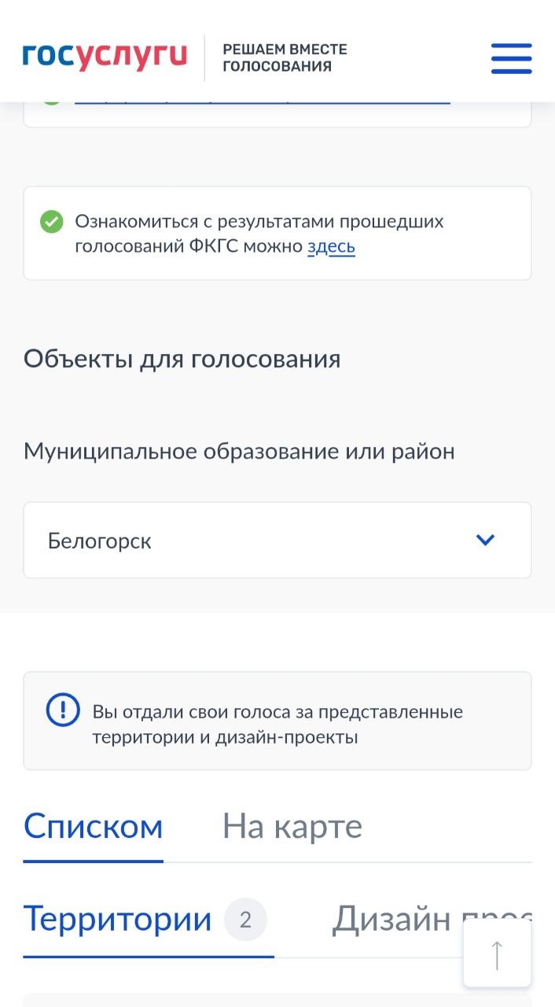Click the blue exclamation info icon
This screenshot has width=555, height=1007.
coord(63,710)
